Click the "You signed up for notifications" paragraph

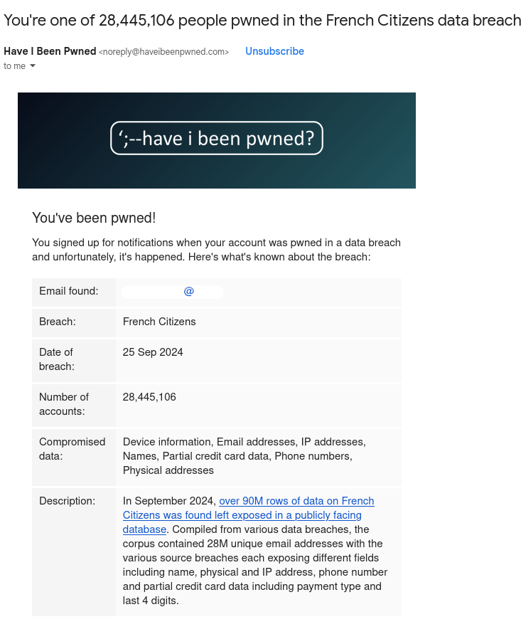(216, 250)
